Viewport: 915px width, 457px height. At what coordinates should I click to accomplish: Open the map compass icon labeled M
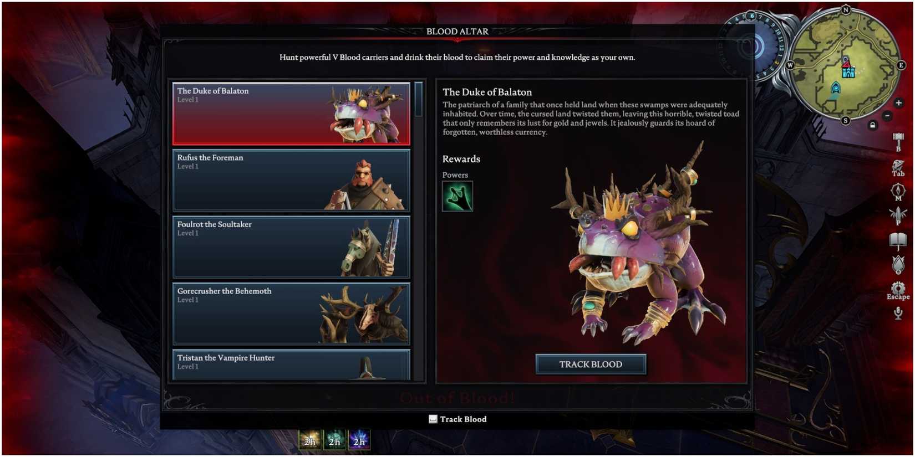tap(898, 191)
